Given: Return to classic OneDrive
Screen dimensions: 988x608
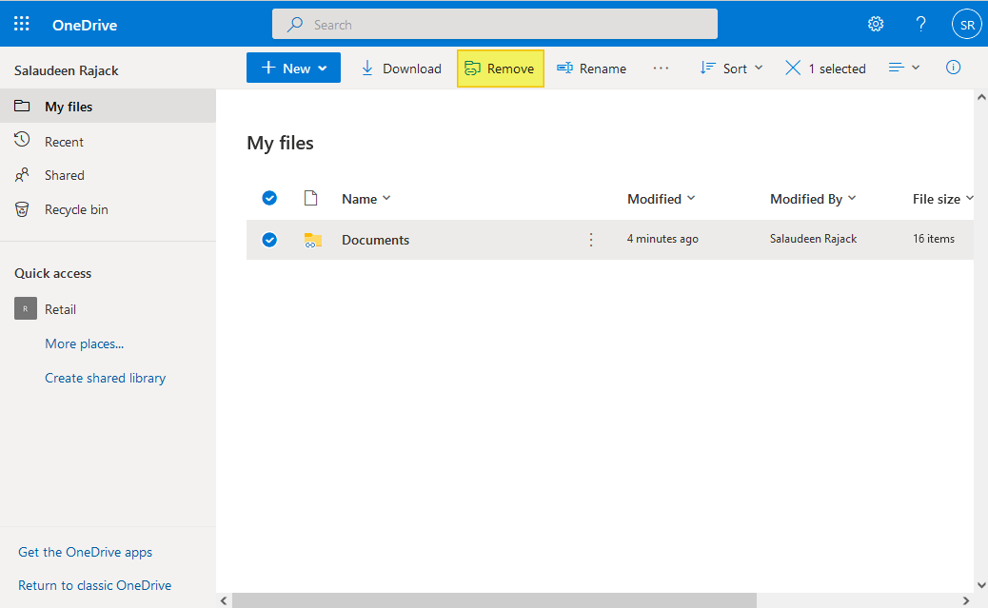Looking at the screenshot, I should [x=95, y=585].
